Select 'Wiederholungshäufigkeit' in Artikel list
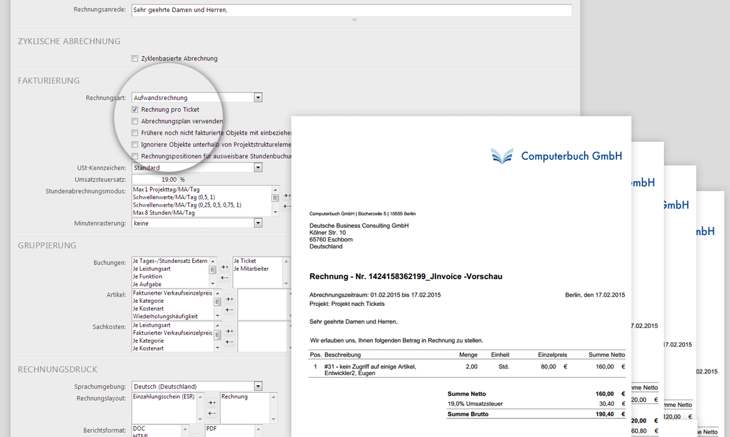This screenshot has width=730, height=437. [x=165, y=317]
